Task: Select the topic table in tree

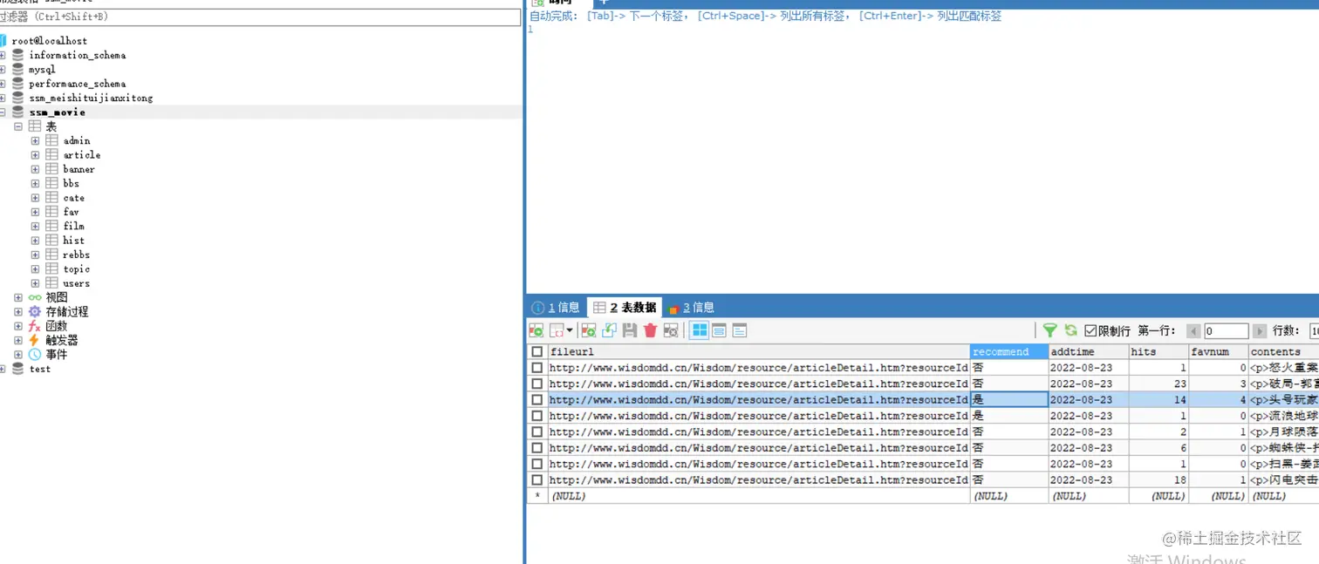Action: (77, 269)
